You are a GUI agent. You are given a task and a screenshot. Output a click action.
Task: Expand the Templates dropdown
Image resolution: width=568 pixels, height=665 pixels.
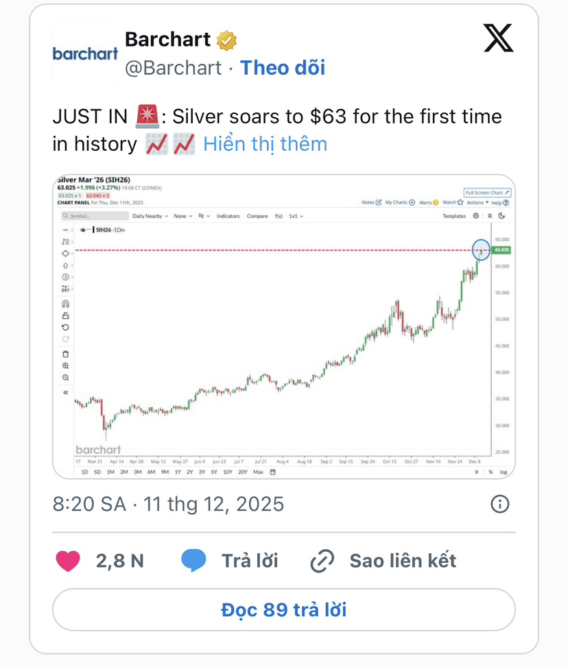[x=454, y=216]
